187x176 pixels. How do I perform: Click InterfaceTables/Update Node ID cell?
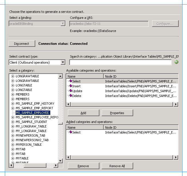(x=141, y=91)
